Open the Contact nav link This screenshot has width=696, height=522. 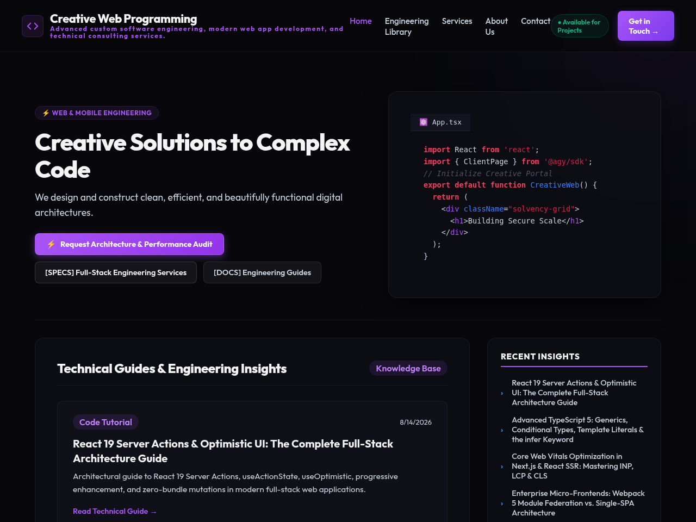[x=536, y=21]
